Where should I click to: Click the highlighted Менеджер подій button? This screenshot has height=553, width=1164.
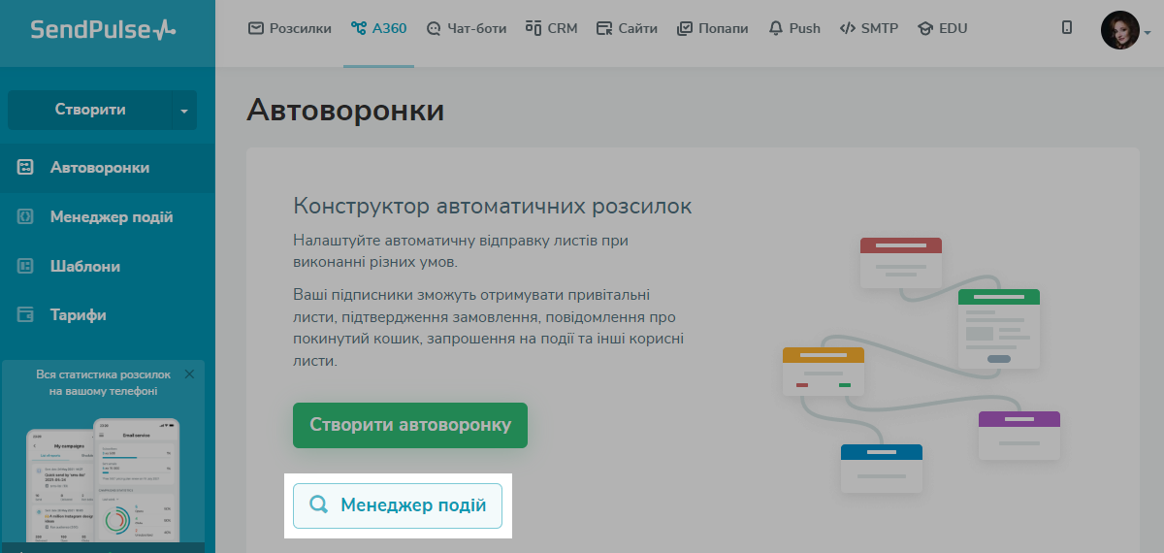pyautogui.click(x=398, y=505)
